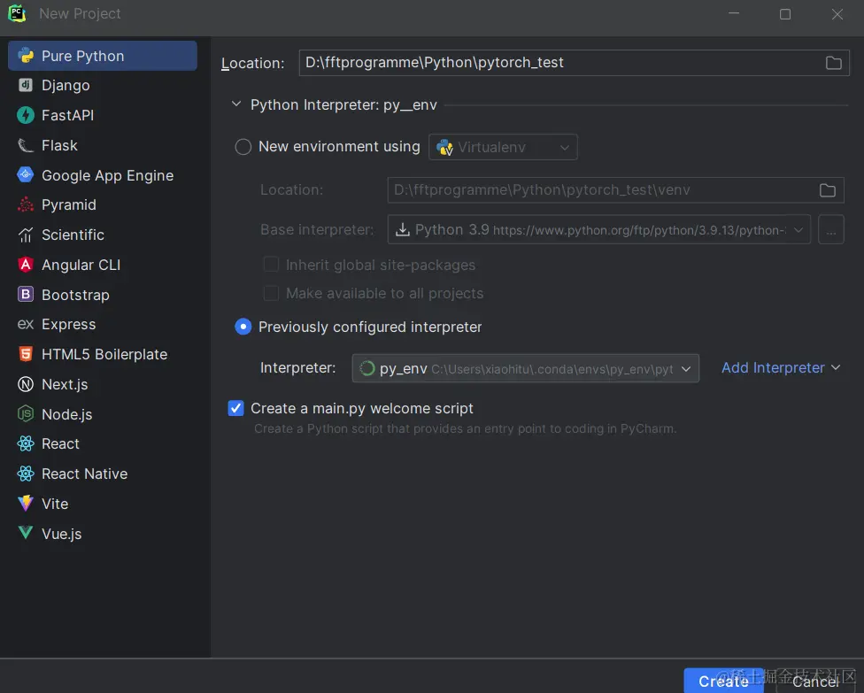Screen dimensions: 864x693
Task: Click the Pyramid red icon
Action: [x=26, y=205]
